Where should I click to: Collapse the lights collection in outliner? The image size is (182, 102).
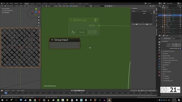click(161, 8)
